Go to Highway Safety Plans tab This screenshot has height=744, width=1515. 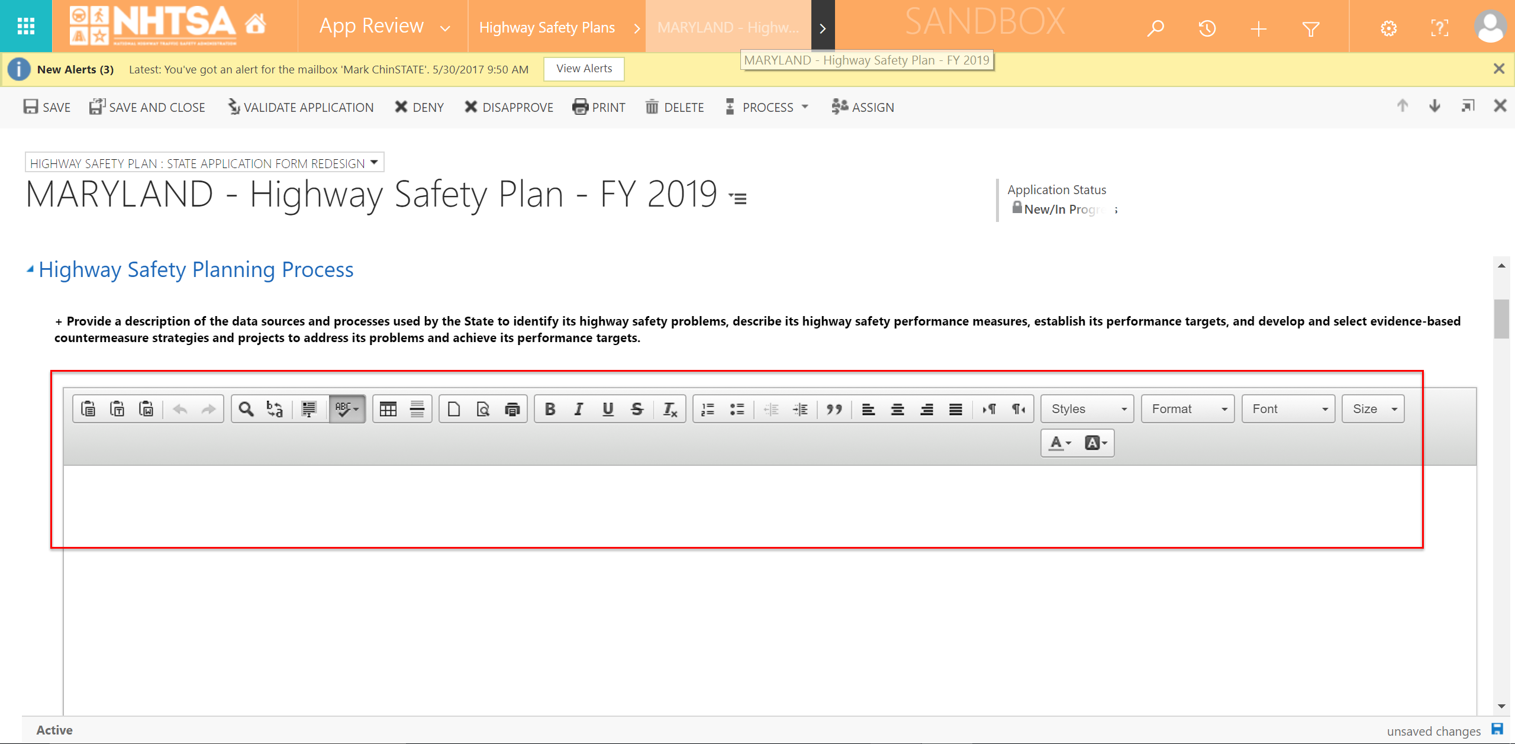coord(547,27)
